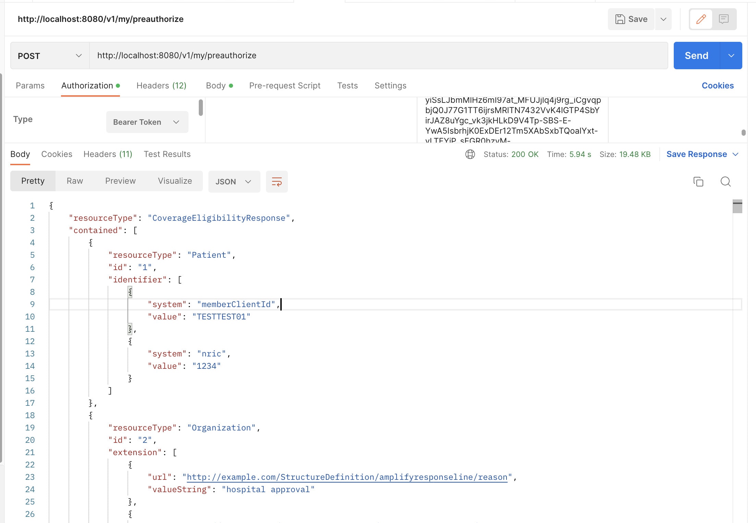The width and height of the screenshot is (756, 523).
Task: Click the Time 5.94 s value
Action: [x=580, y=154]
